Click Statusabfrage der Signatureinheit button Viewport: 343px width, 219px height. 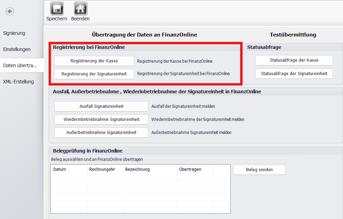(294, 74)
